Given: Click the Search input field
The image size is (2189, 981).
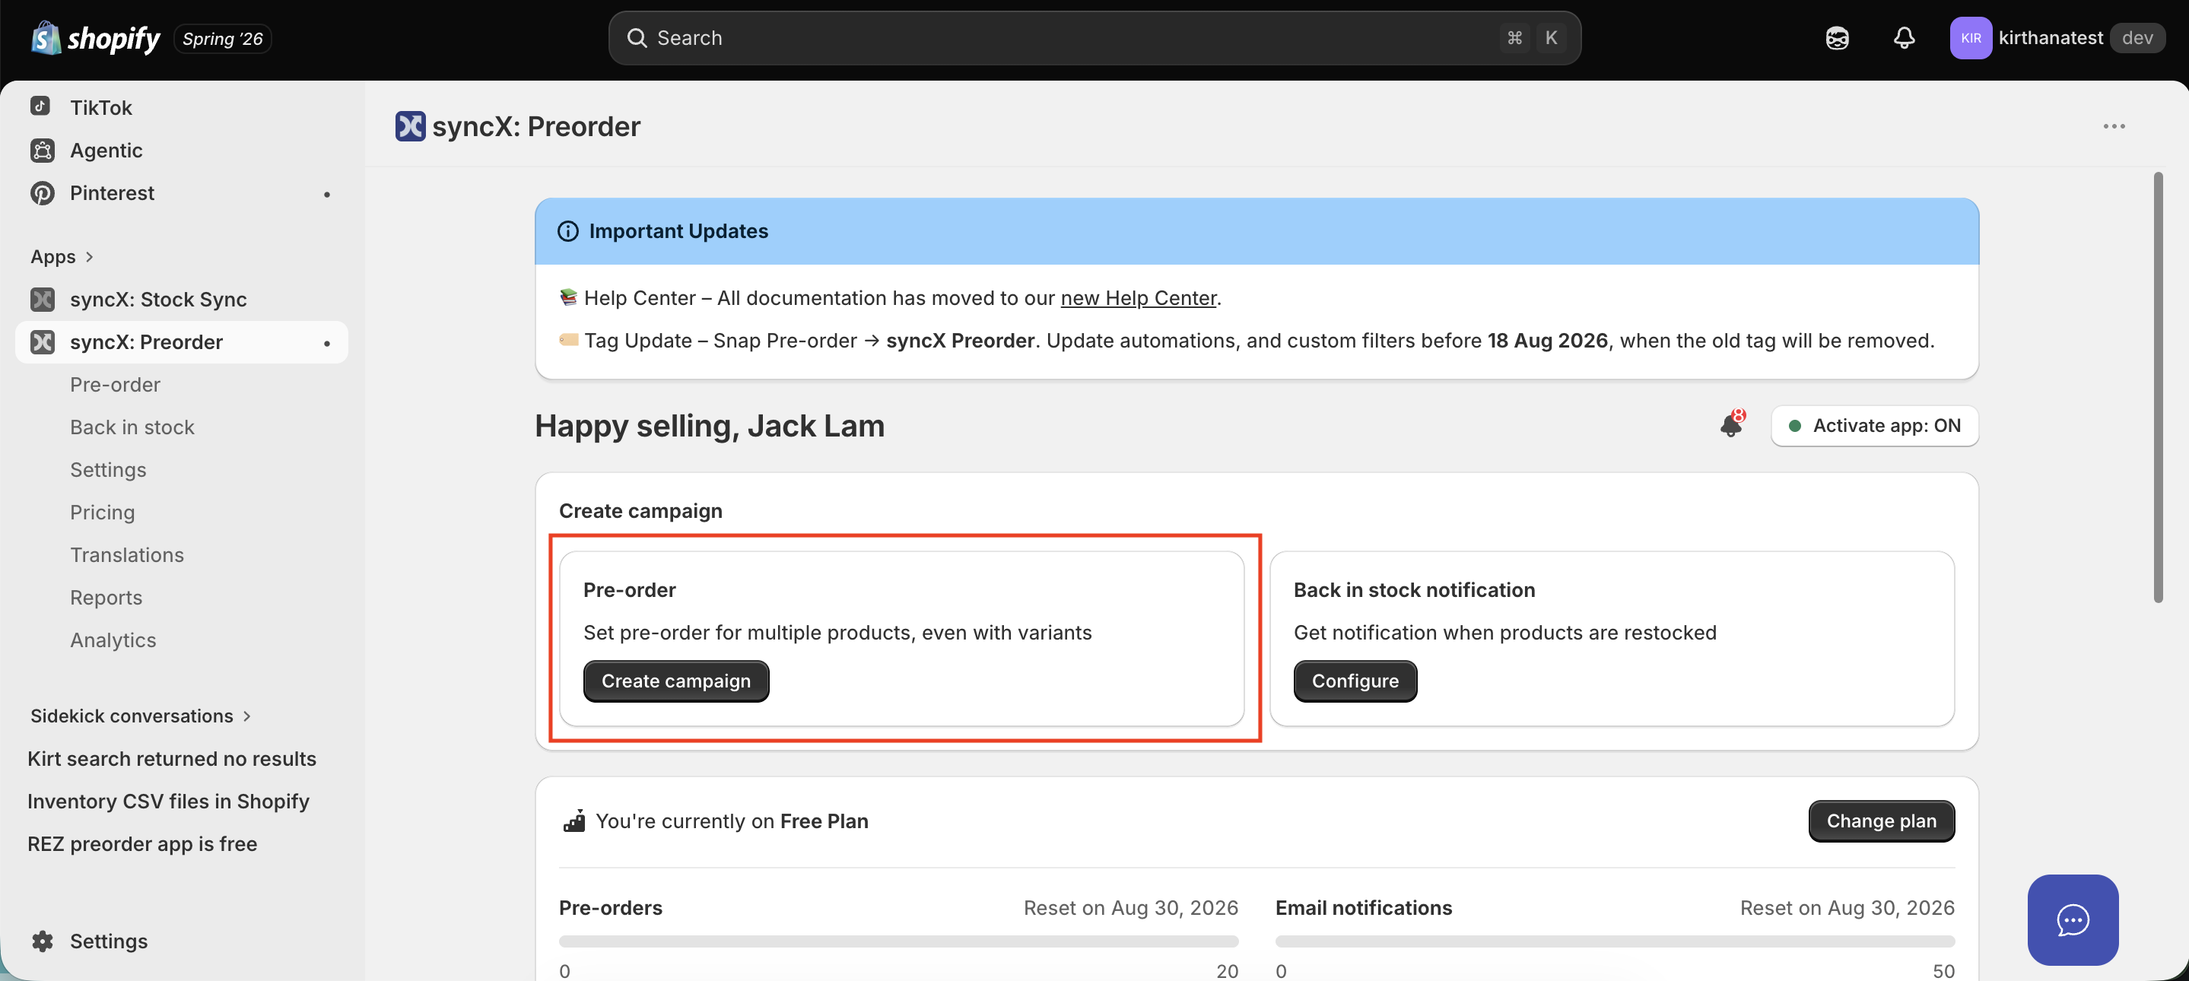Looking at the screenshot, I should pos(1094,38).
